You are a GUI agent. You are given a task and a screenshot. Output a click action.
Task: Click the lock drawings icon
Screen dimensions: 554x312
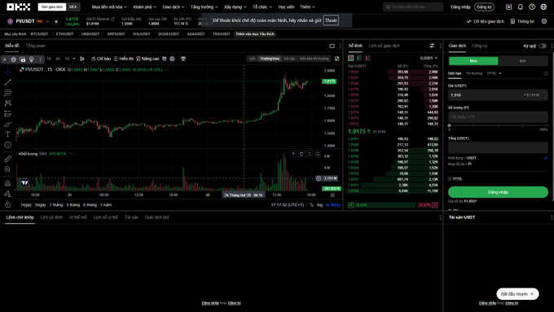click(x=8, y=204)
